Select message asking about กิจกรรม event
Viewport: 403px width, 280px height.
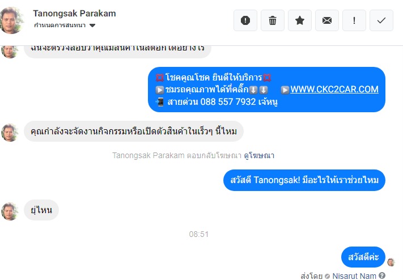[134, 131]
